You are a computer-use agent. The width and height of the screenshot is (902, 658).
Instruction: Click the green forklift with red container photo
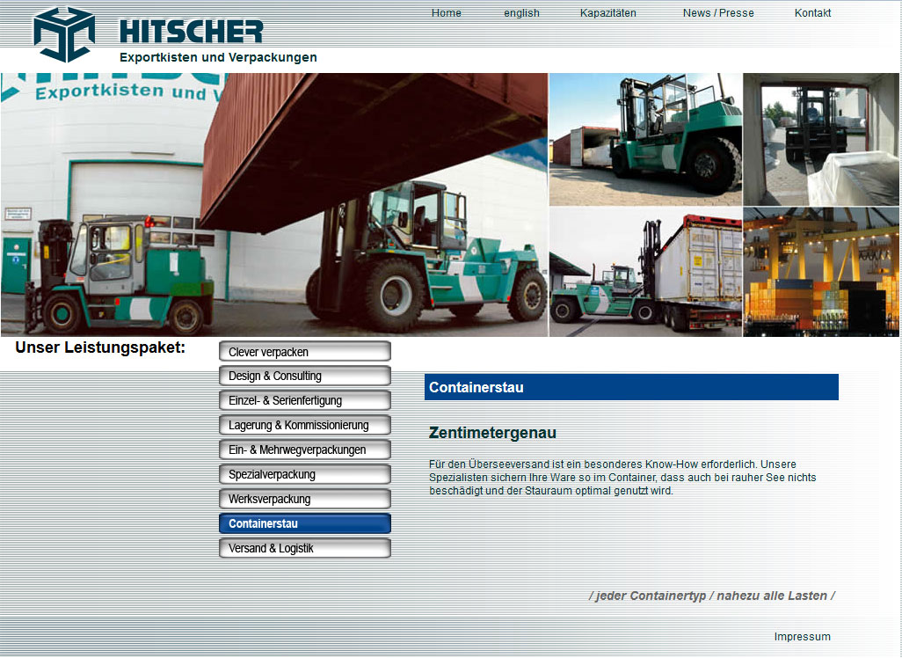[x=645, y=139]
